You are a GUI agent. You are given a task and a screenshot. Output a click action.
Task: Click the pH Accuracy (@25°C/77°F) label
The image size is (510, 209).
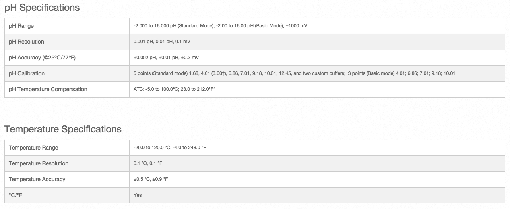coord(42,58)
